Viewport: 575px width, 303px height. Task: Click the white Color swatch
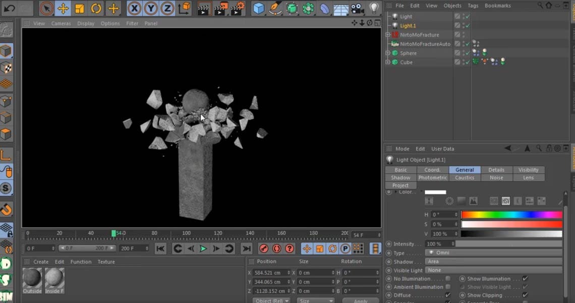tap(435, 192)
